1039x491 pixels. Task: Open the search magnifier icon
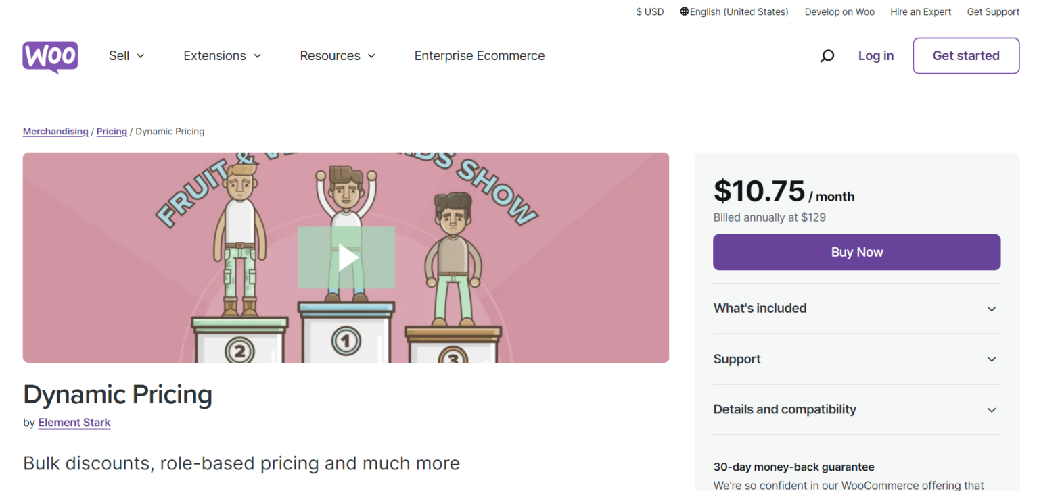[x=827, y=56]
